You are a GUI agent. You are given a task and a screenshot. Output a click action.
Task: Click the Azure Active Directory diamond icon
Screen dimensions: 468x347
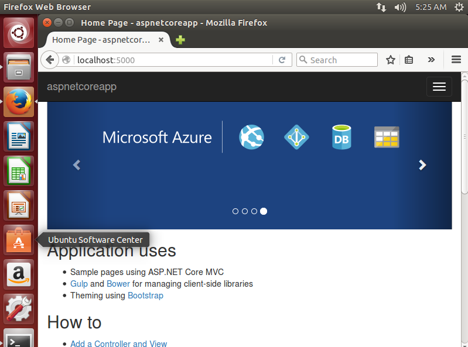click(296, 137)
